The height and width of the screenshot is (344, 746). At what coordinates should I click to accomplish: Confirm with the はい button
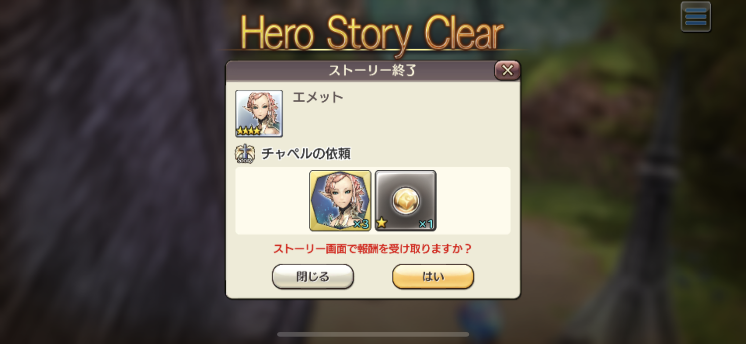(x=433, y=276)
